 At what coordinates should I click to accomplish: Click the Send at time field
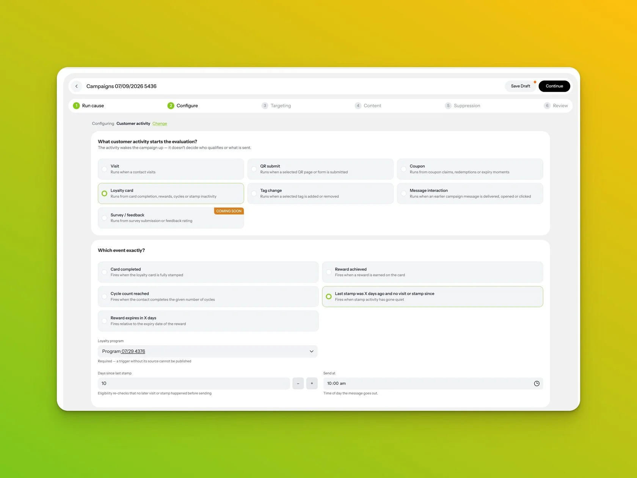coord(433,384)
